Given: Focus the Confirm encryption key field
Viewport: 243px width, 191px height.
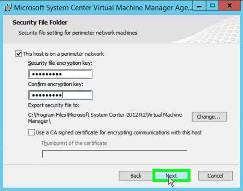Looking at the screenshot, I should click(x=61, y=95).
